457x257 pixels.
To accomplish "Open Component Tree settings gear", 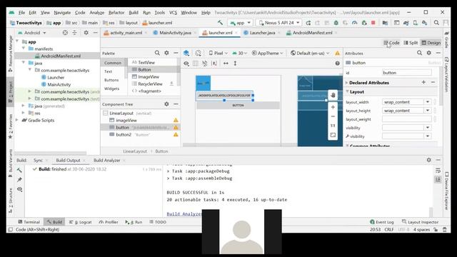I will (x=166, y=104).
